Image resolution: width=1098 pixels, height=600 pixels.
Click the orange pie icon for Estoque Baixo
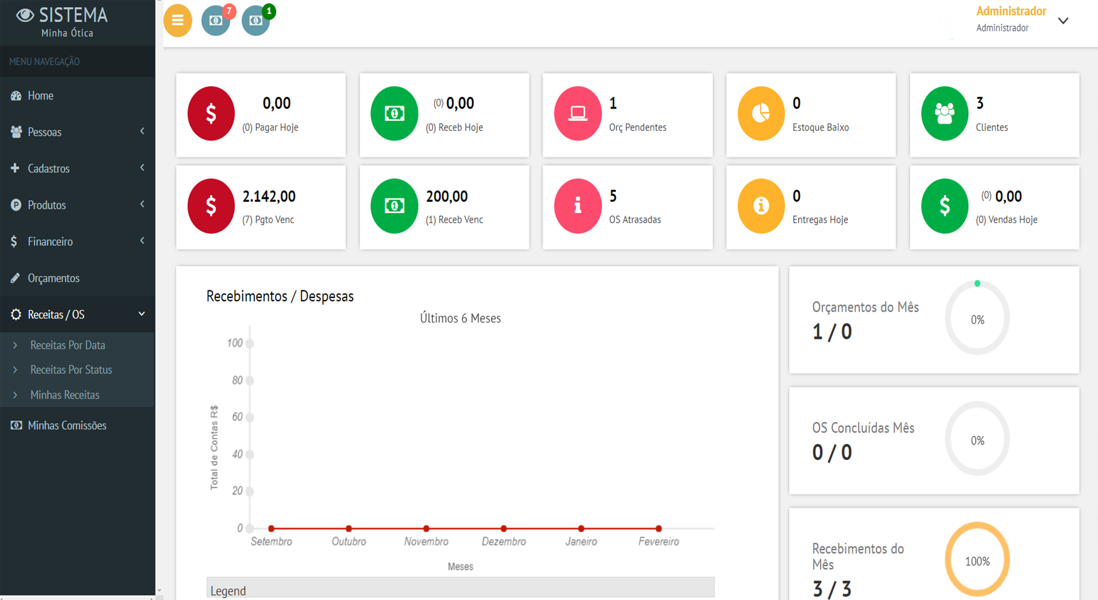click(761, 114)
